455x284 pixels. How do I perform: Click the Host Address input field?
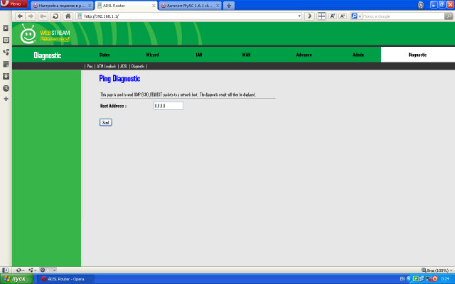click(168, 106)
